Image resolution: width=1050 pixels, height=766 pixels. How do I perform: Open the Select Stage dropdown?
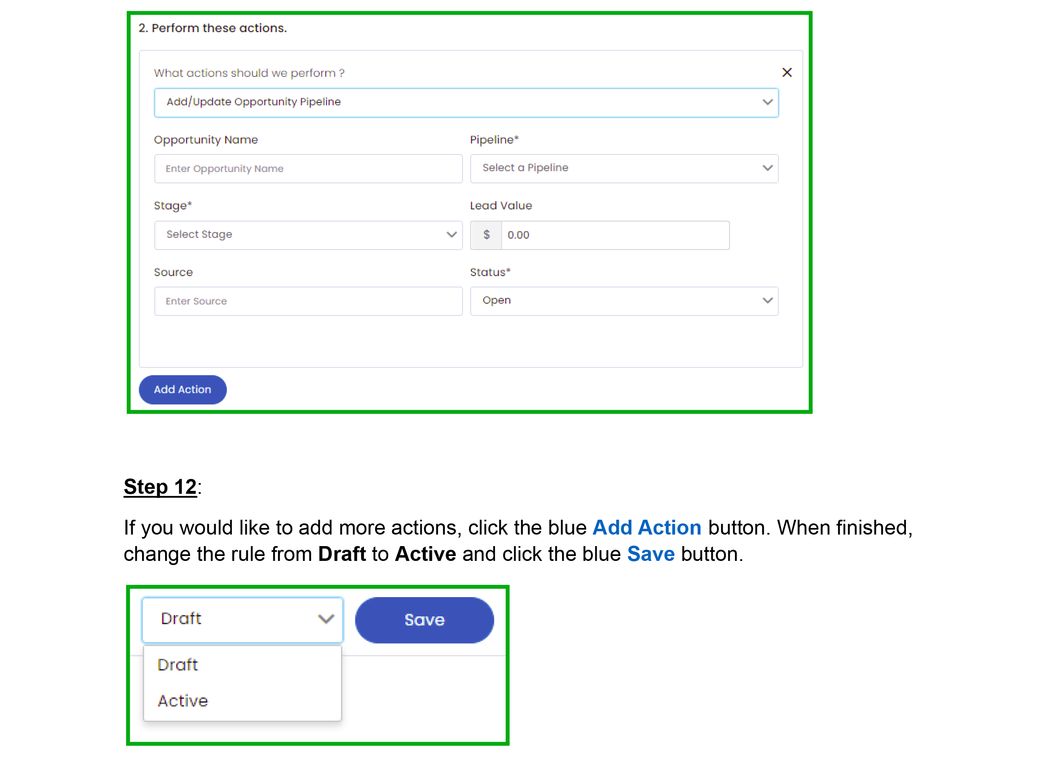pos(301,235)
